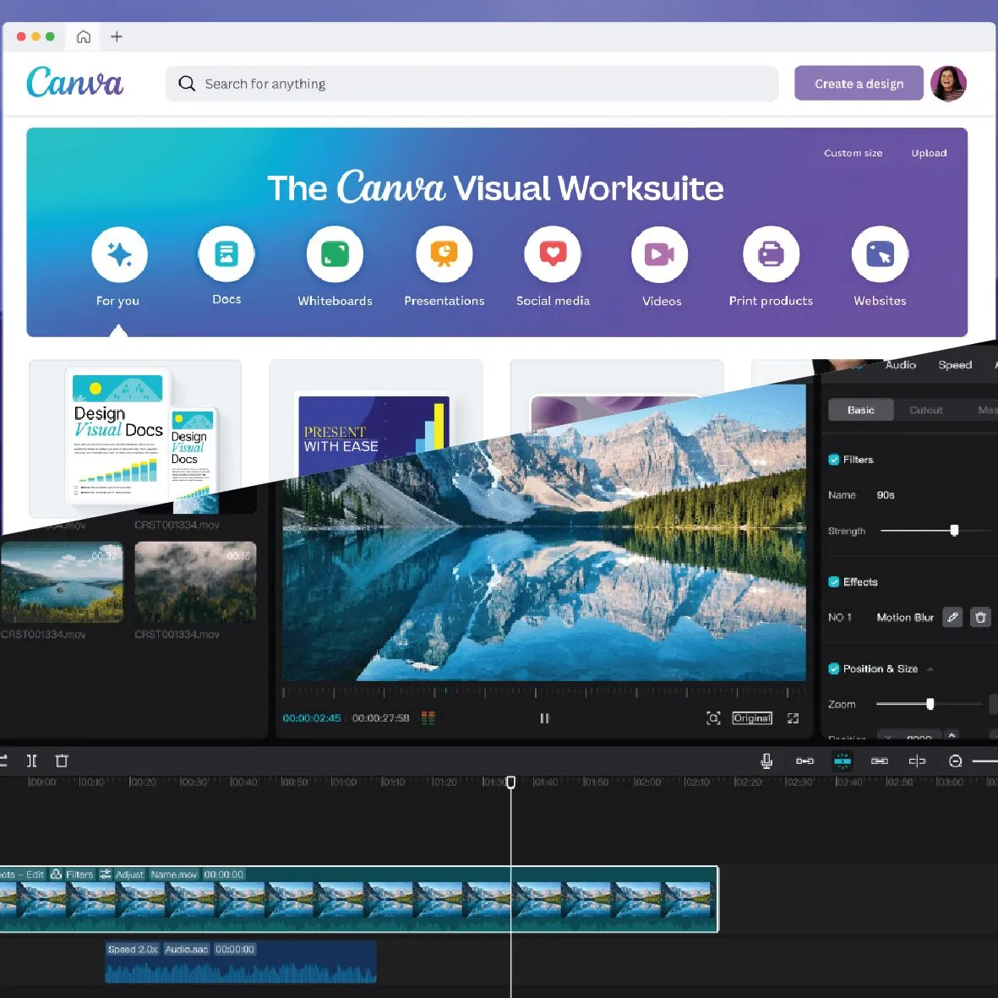
Task: Pause the video preview playback
Action: click(544, 717)
